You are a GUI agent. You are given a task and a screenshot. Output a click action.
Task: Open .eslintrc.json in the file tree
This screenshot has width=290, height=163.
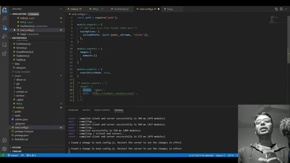pos(37,120)
